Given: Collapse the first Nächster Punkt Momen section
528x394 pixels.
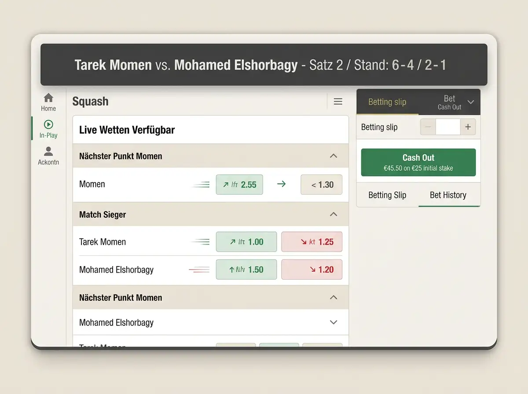Looking at the screenshot, I should (x=334, y=156).
